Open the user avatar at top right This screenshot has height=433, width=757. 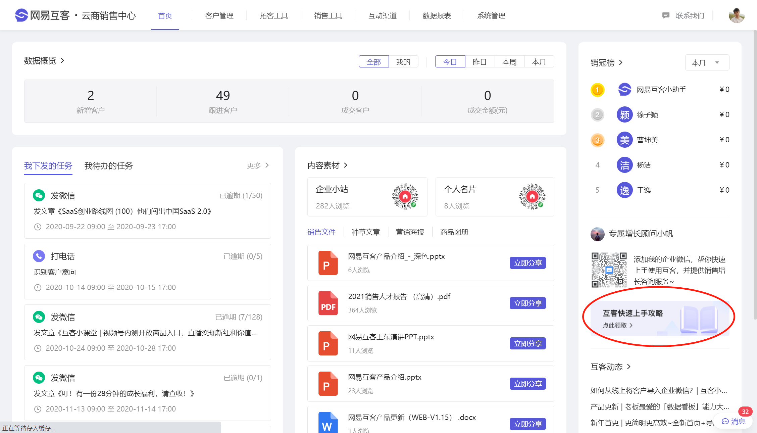pos(737,15)
